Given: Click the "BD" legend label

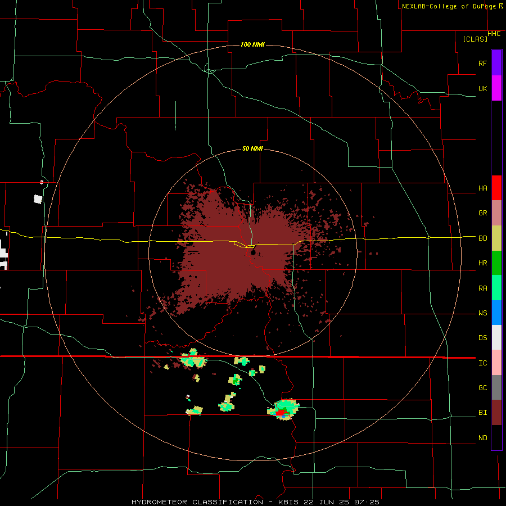Looking at the screenshot, I should [482, 238].
